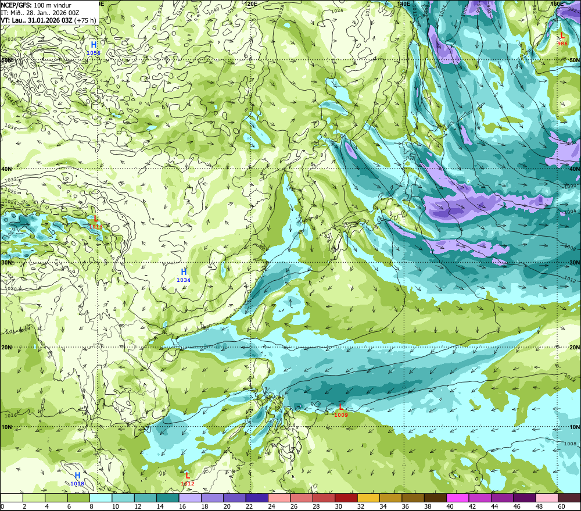Click the legend value label '40'
Viewport: 581px width, 511px height.
pos(450,506)
